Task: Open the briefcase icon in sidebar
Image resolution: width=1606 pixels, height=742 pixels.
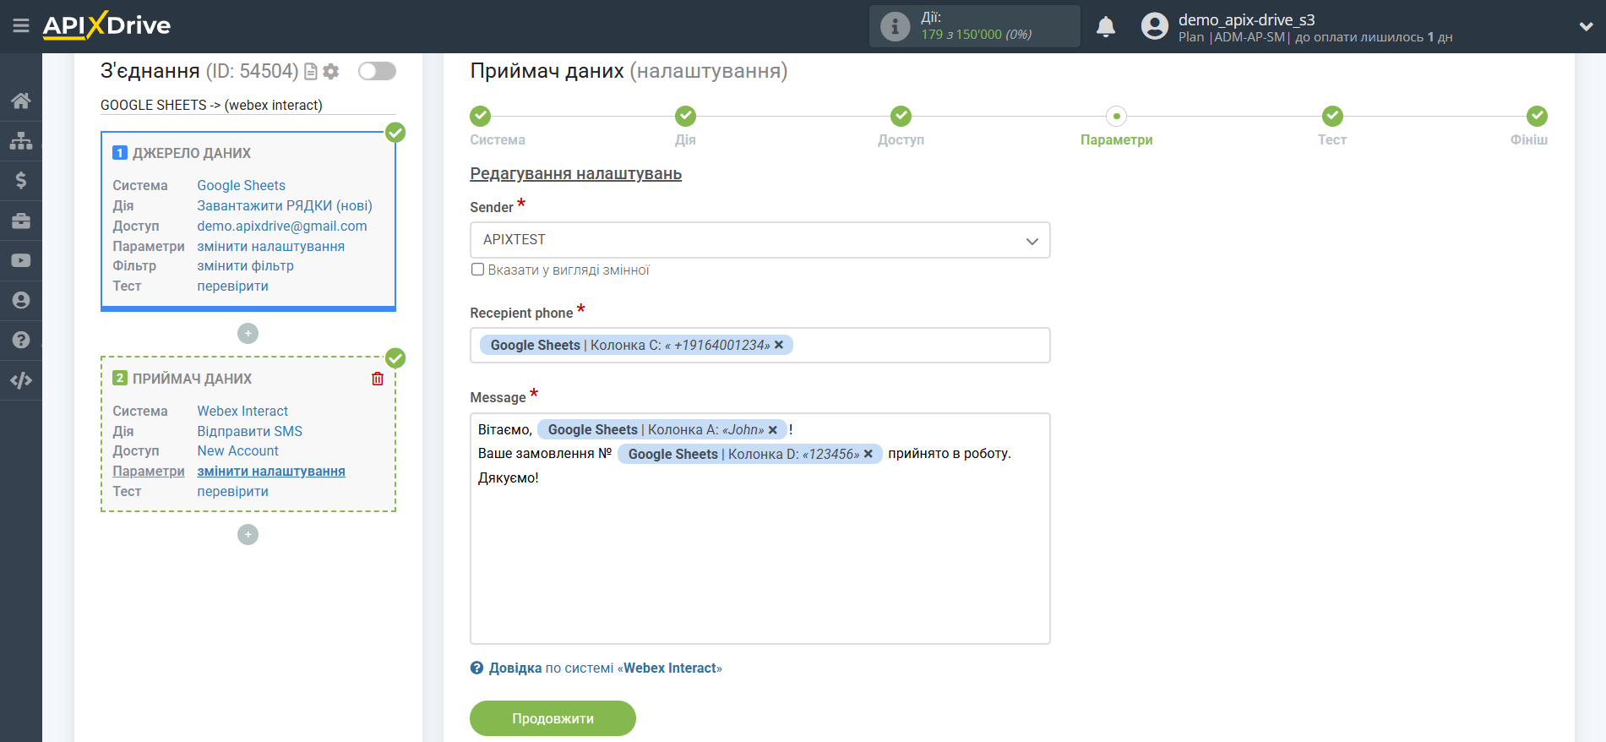Action: pos(21,221)
